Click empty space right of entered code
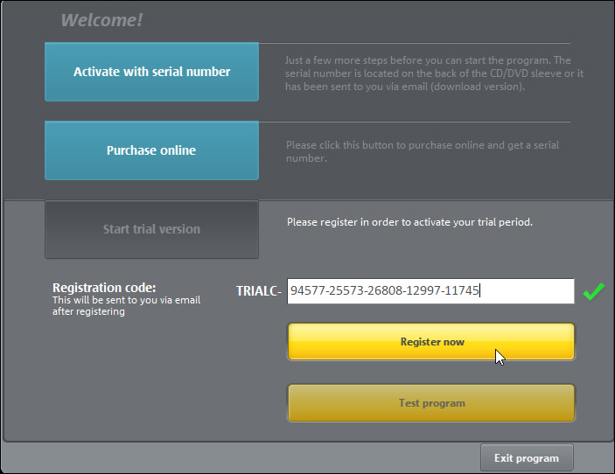This screenshot has width=615, height=474. click(x=528, y=291)
